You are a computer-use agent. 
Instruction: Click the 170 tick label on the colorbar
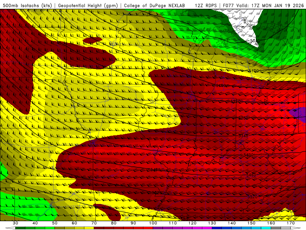pyautogui.click(x=291, y=223)
